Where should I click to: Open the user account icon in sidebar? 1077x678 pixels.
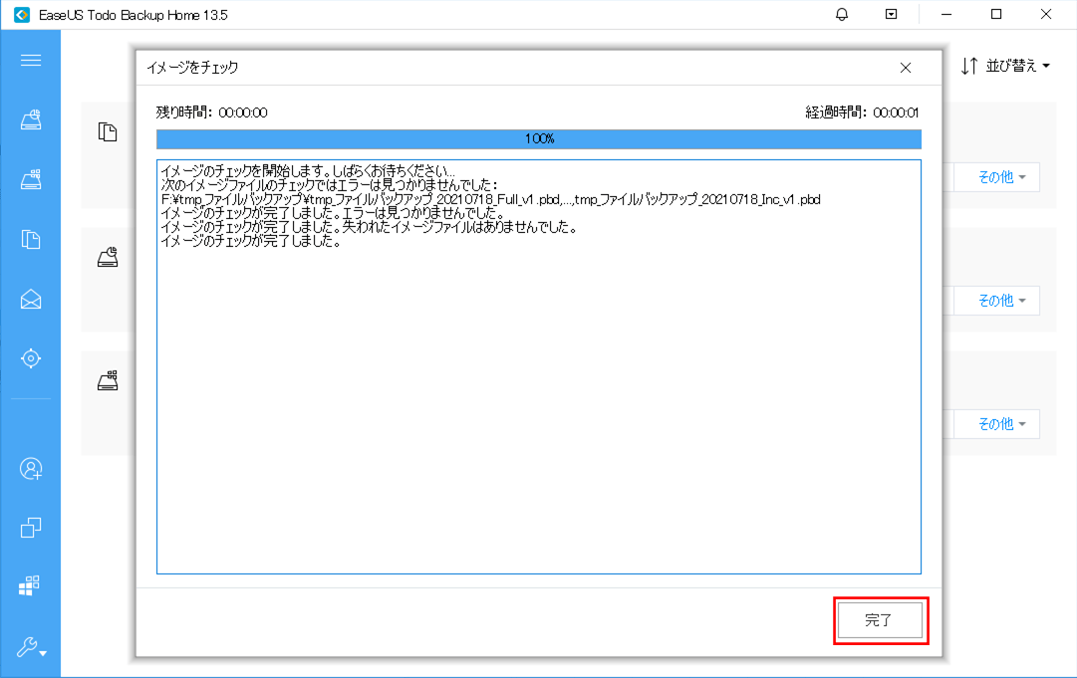[x=31, y=468]
